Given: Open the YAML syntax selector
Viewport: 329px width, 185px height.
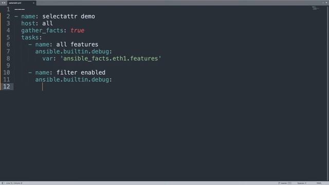Looking at the screenshot, I should click(319, 183).
